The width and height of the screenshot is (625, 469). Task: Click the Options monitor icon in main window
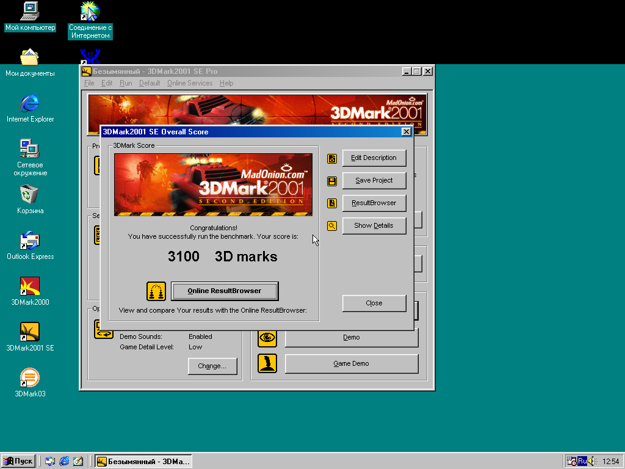pos(104,329)
